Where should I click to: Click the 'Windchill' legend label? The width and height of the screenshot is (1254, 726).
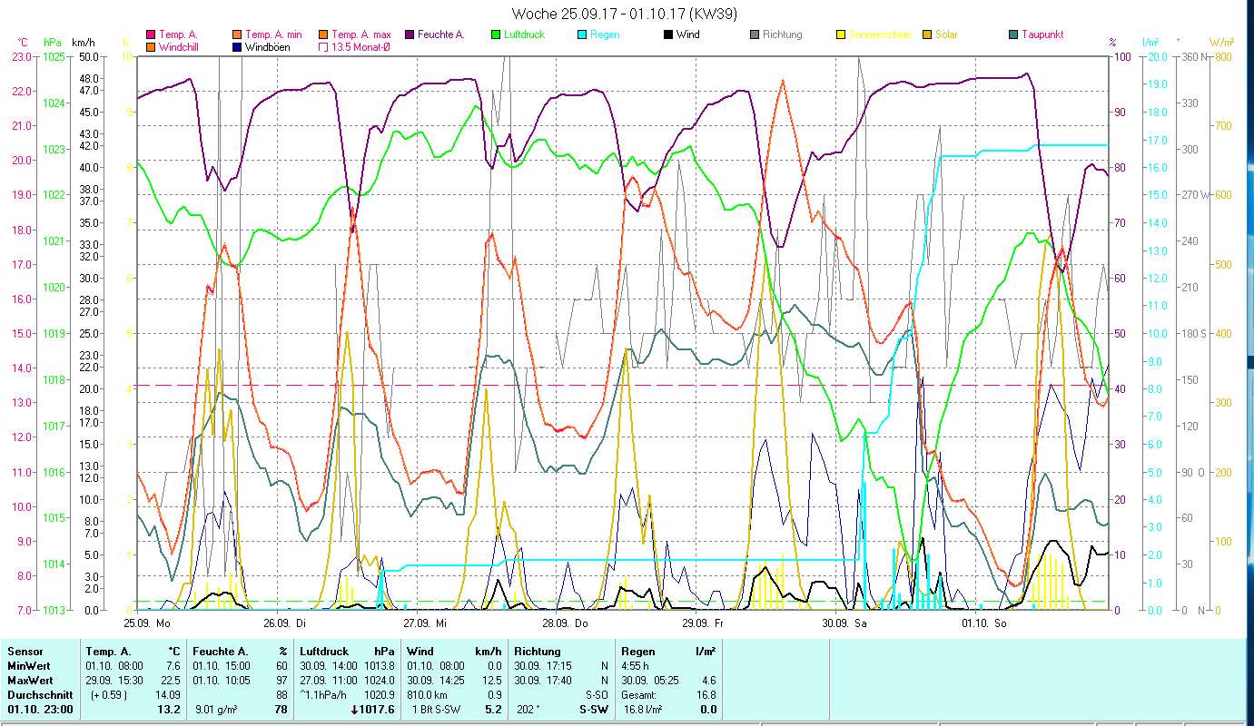179,46
